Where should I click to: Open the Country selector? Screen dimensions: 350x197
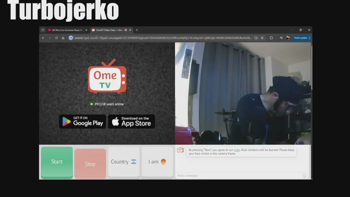point(124,162)
